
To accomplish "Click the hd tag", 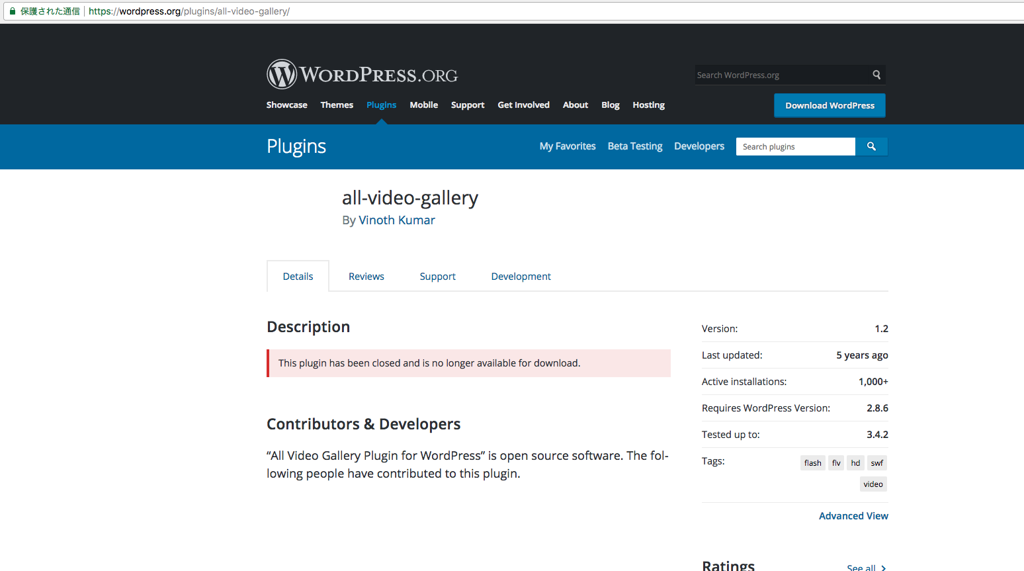I will point(855,463).
